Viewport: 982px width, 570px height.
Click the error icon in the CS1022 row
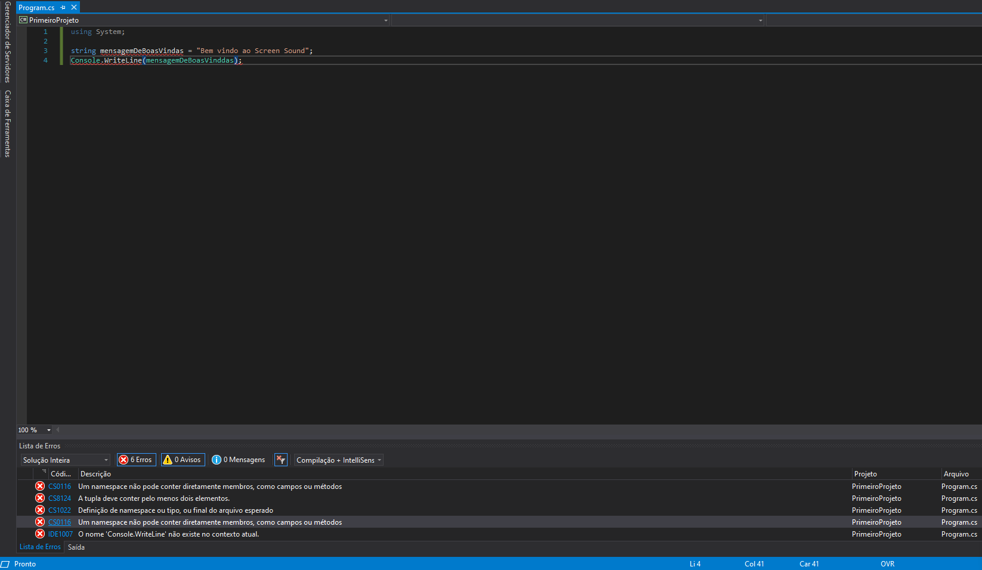coord(40,510)
